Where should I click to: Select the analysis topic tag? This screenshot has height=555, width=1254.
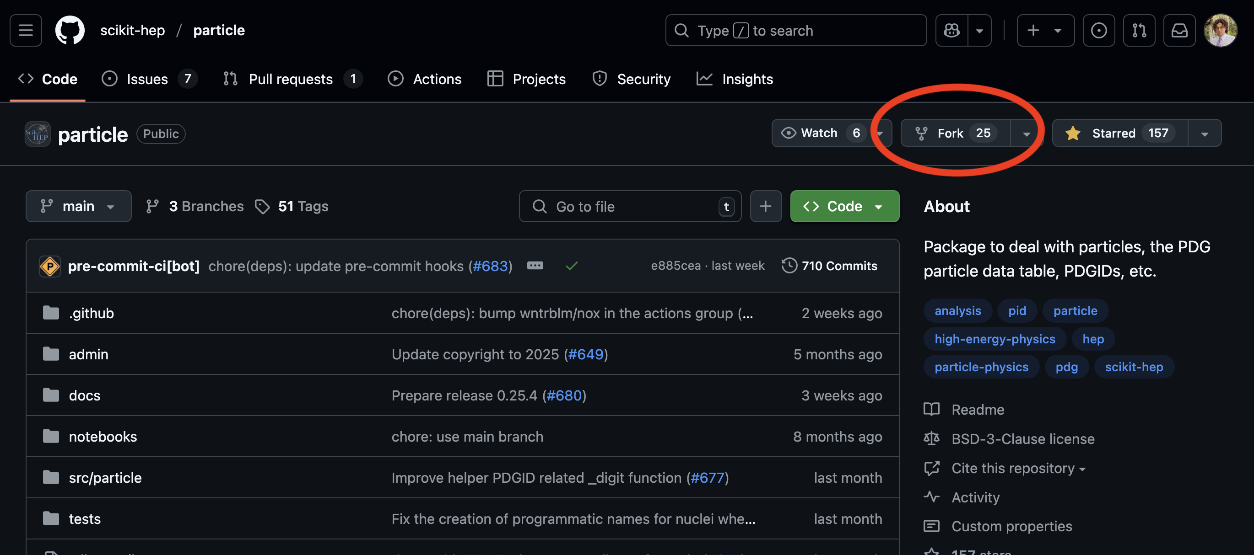[957, 311]
